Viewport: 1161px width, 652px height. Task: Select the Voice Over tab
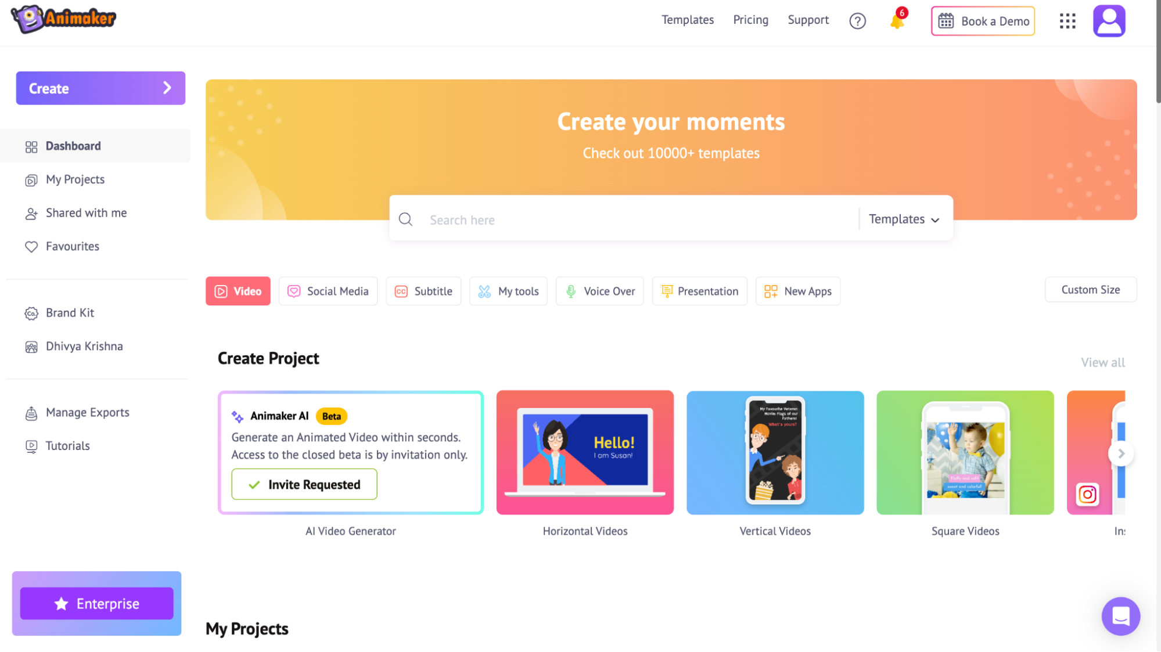tap(599, 291)
